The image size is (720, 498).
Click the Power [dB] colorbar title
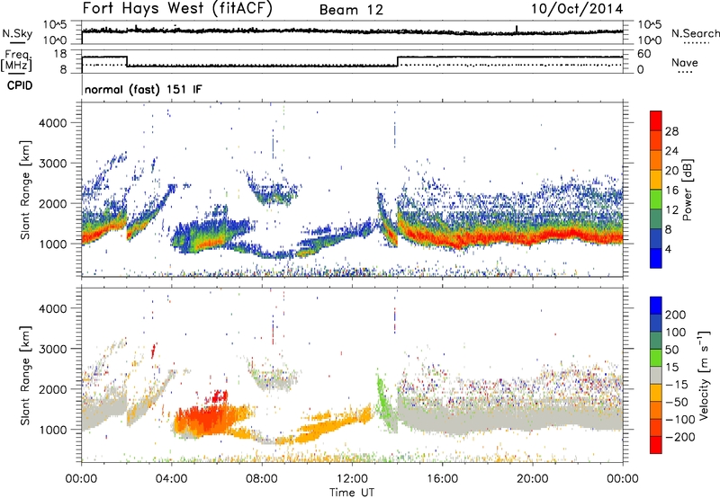tap(687, 190)
